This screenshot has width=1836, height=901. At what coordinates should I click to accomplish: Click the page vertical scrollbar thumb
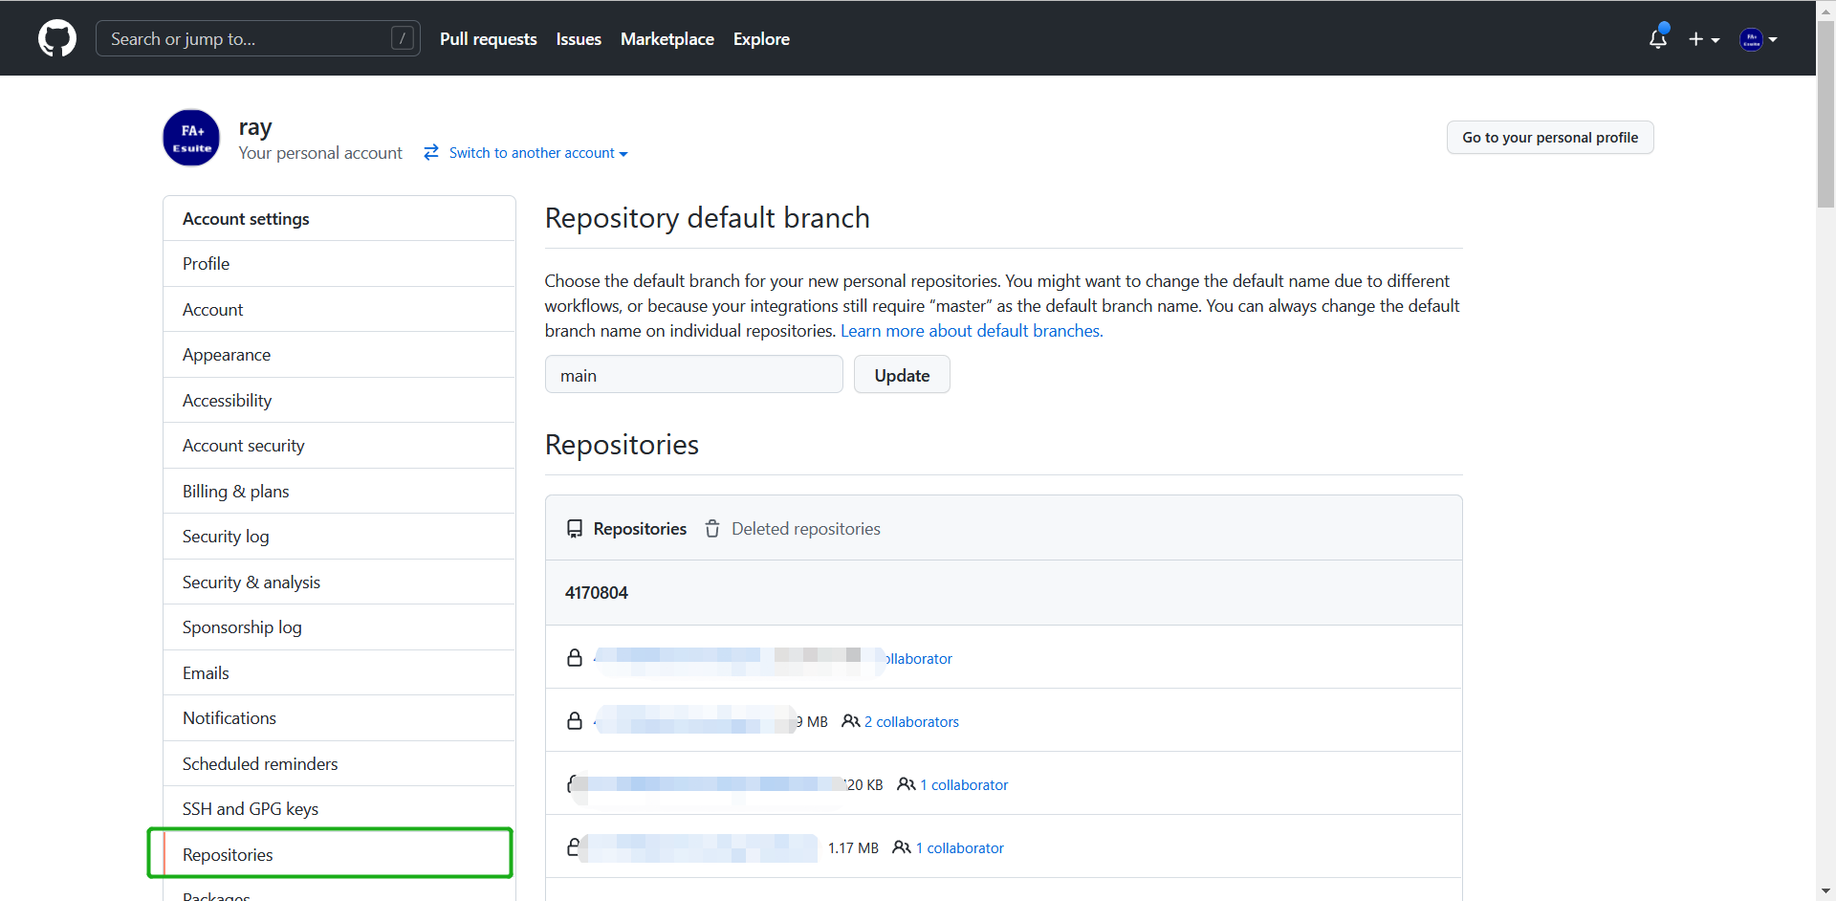(x=1826, y=113)
